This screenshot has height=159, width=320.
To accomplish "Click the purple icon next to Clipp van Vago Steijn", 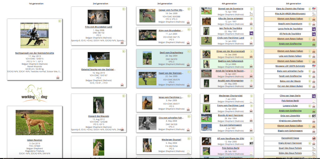I will (x=313, y=96).
